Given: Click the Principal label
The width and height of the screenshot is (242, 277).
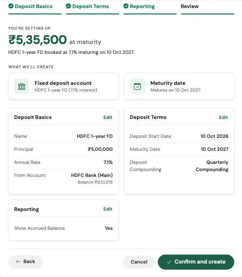Looking at the screenshot, I should click(24, 149).
